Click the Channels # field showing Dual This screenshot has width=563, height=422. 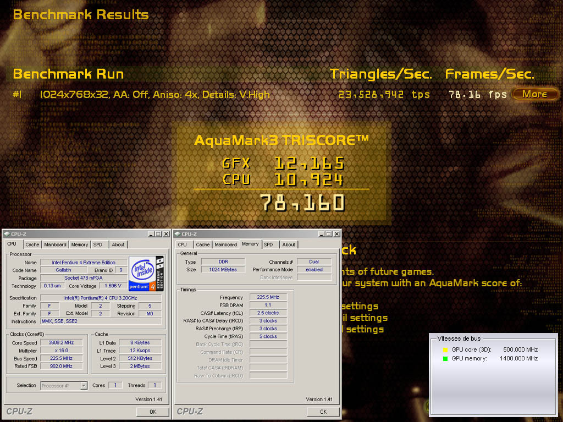pyautogui.click(x=314, y=262)
